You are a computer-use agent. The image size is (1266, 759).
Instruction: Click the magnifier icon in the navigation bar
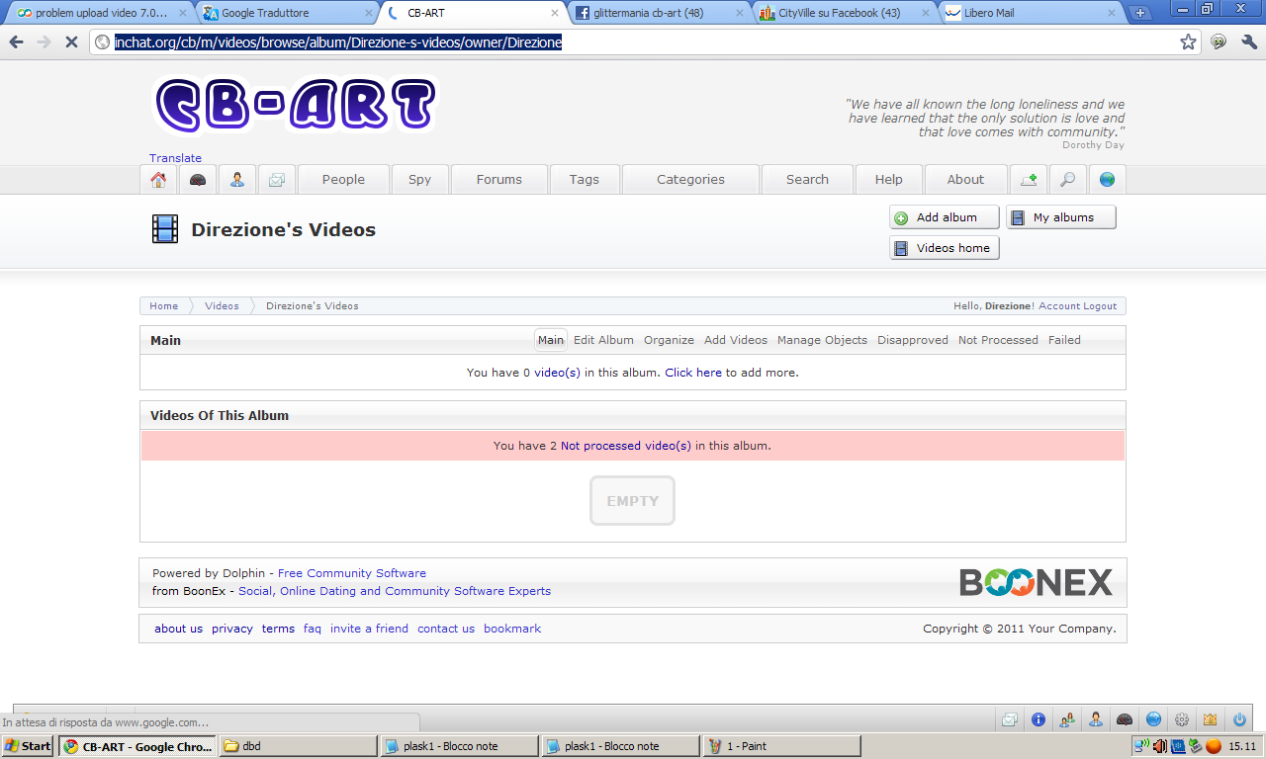click(1067, 180)
